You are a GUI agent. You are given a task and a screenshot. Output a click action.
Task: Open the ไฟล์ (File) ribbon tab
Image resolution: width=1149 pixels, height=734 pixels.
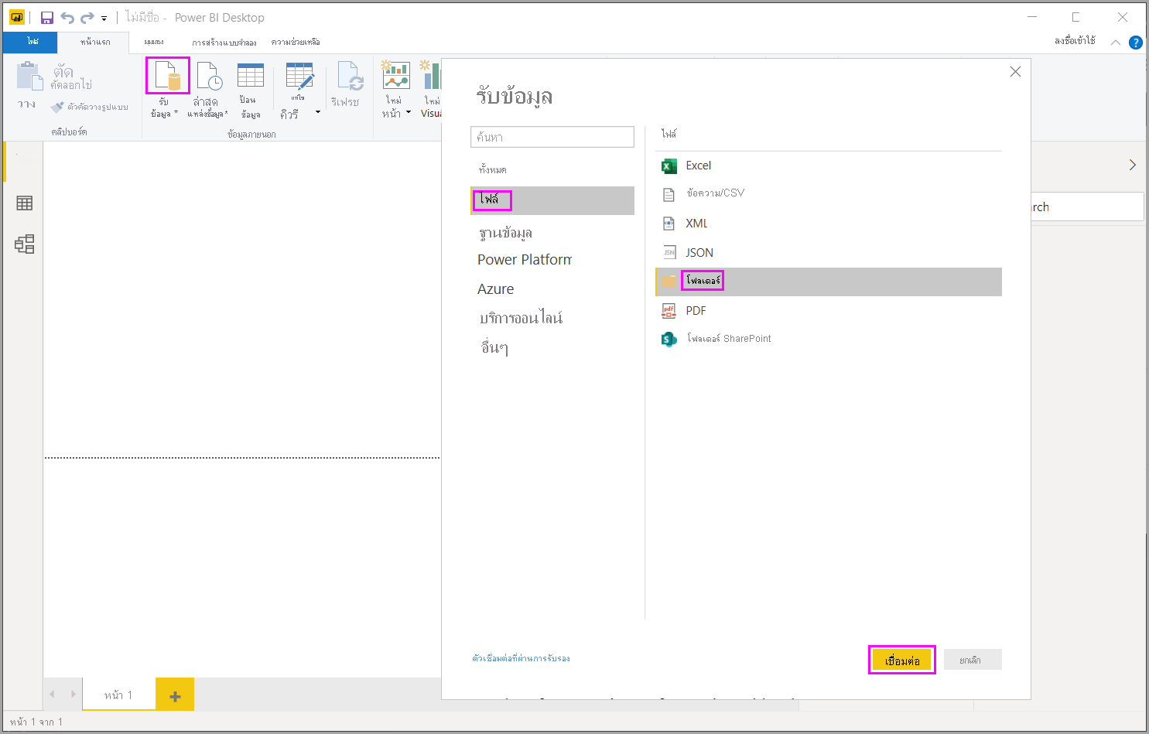[32, 42]
